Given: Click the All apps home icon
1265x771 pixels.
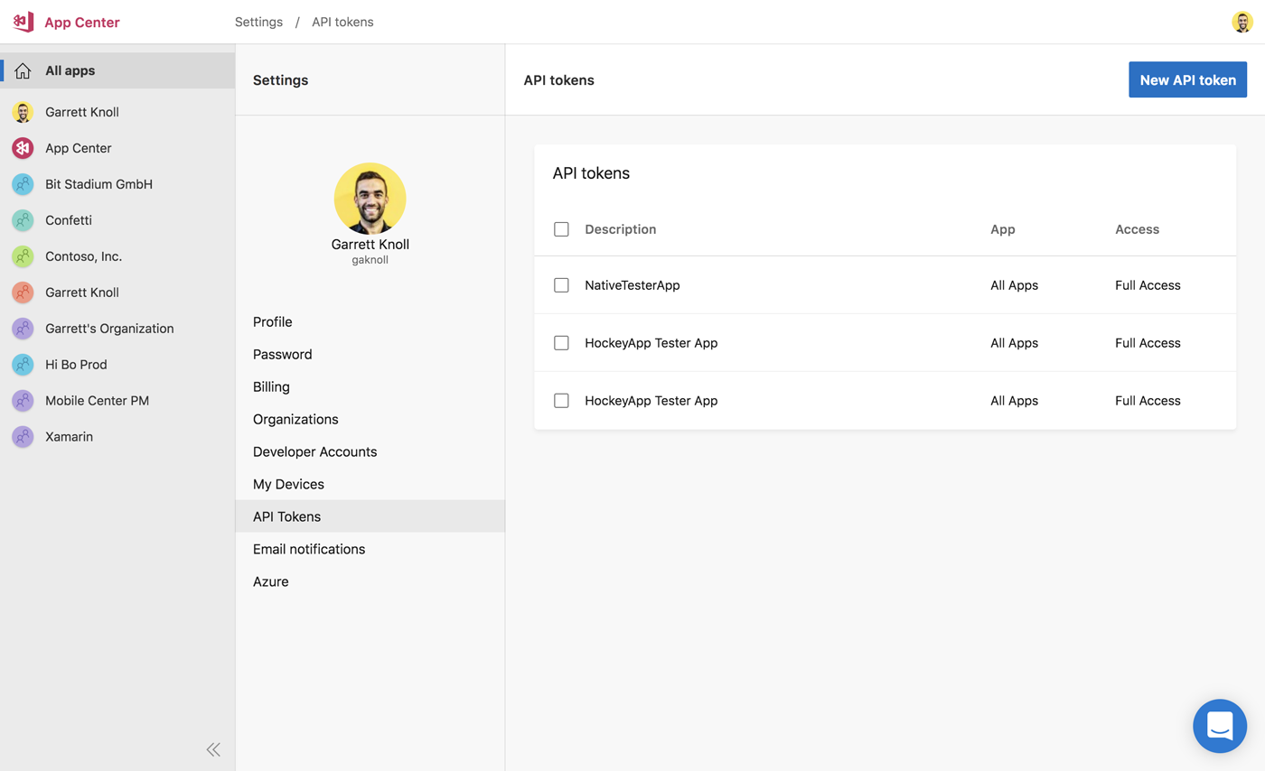Looking at the screenshot, I should (22, 70).
